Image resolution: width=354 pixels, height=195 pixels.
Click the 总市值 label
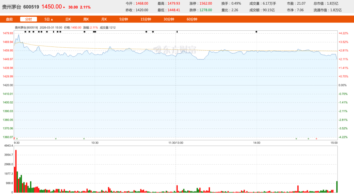(319, 3)
